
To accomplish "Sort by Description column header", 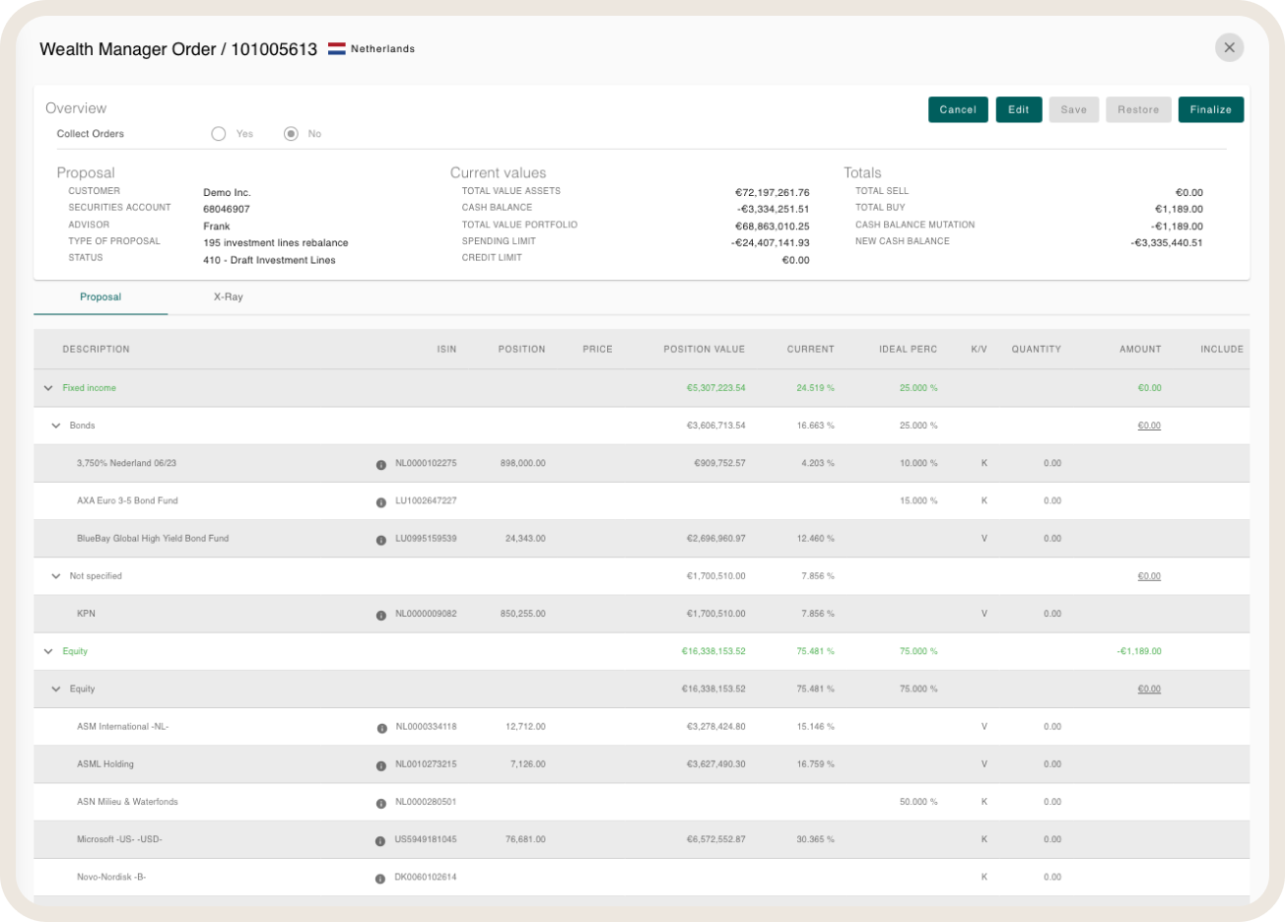I will [x=96, y=350].
